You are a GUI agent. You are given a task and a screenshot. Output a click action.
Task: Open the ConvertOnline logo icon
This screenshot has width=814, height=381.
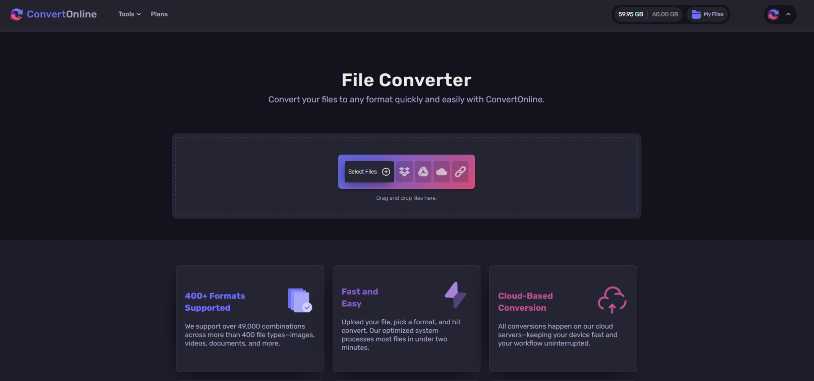pyautogui.click(x=16, y=14)
